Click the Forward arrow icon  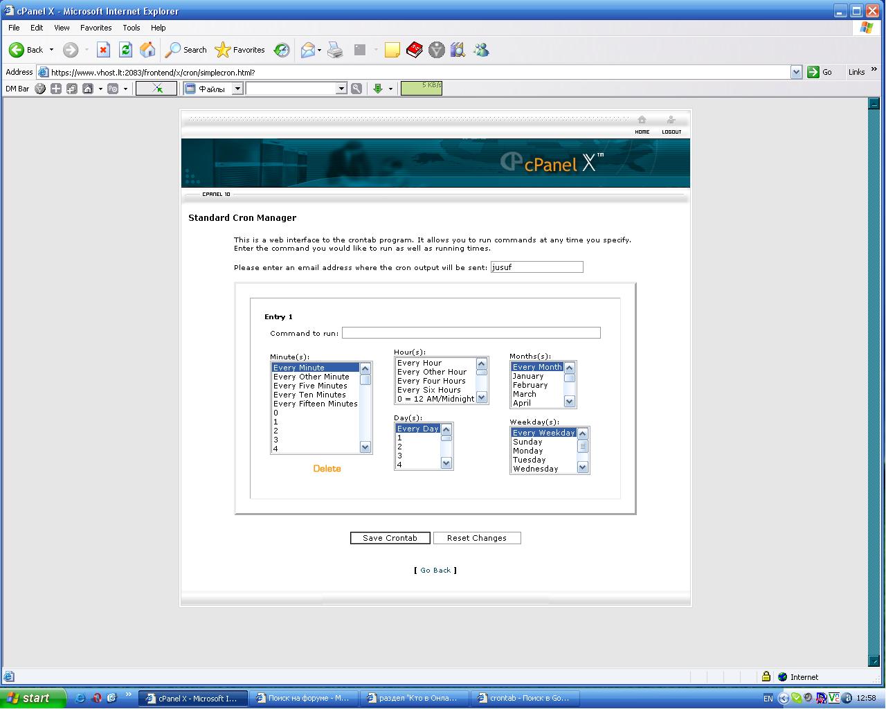click(x=71, y=50)
